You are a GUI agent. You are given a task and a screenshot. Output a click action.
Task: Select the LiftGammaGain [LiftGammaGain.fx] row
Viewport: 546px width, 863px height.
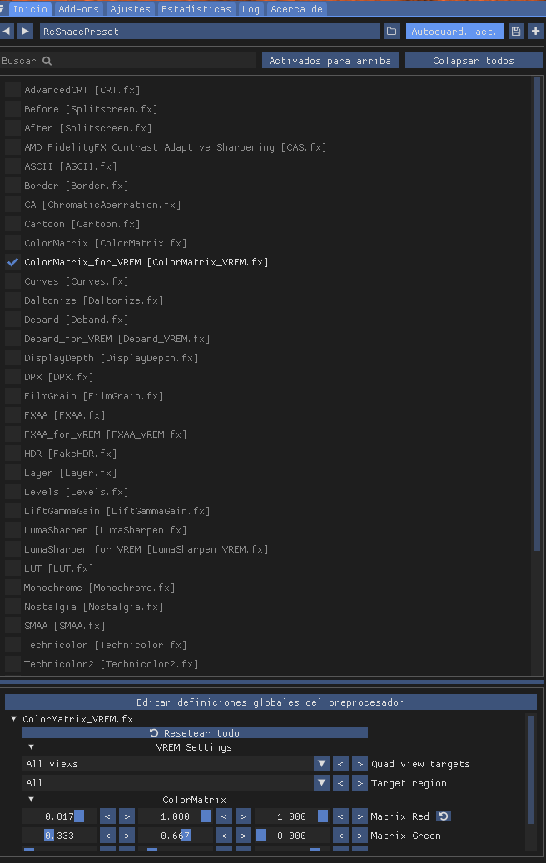pyautogui.click(x=117, y=511)
